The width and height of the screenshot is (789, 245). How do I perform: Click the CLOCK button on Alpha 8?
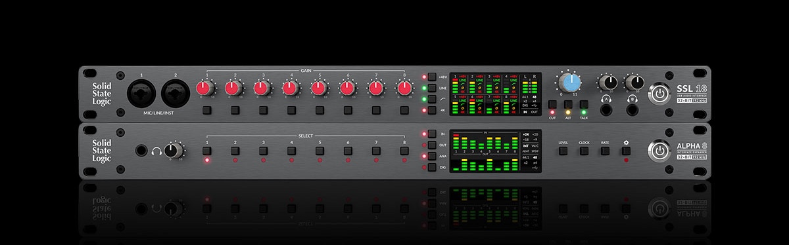pyautogui.click(x=584, y=151)
